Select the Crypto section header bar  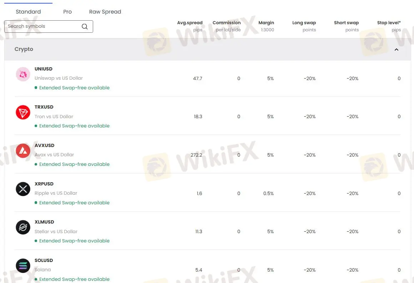coord(207,49)
